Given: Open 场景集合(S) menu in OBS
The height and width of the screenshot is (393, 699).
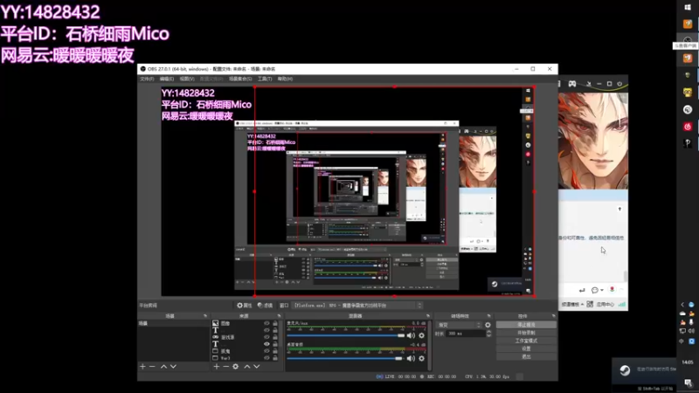Looking at the screenshot, I should pos(240,79).
